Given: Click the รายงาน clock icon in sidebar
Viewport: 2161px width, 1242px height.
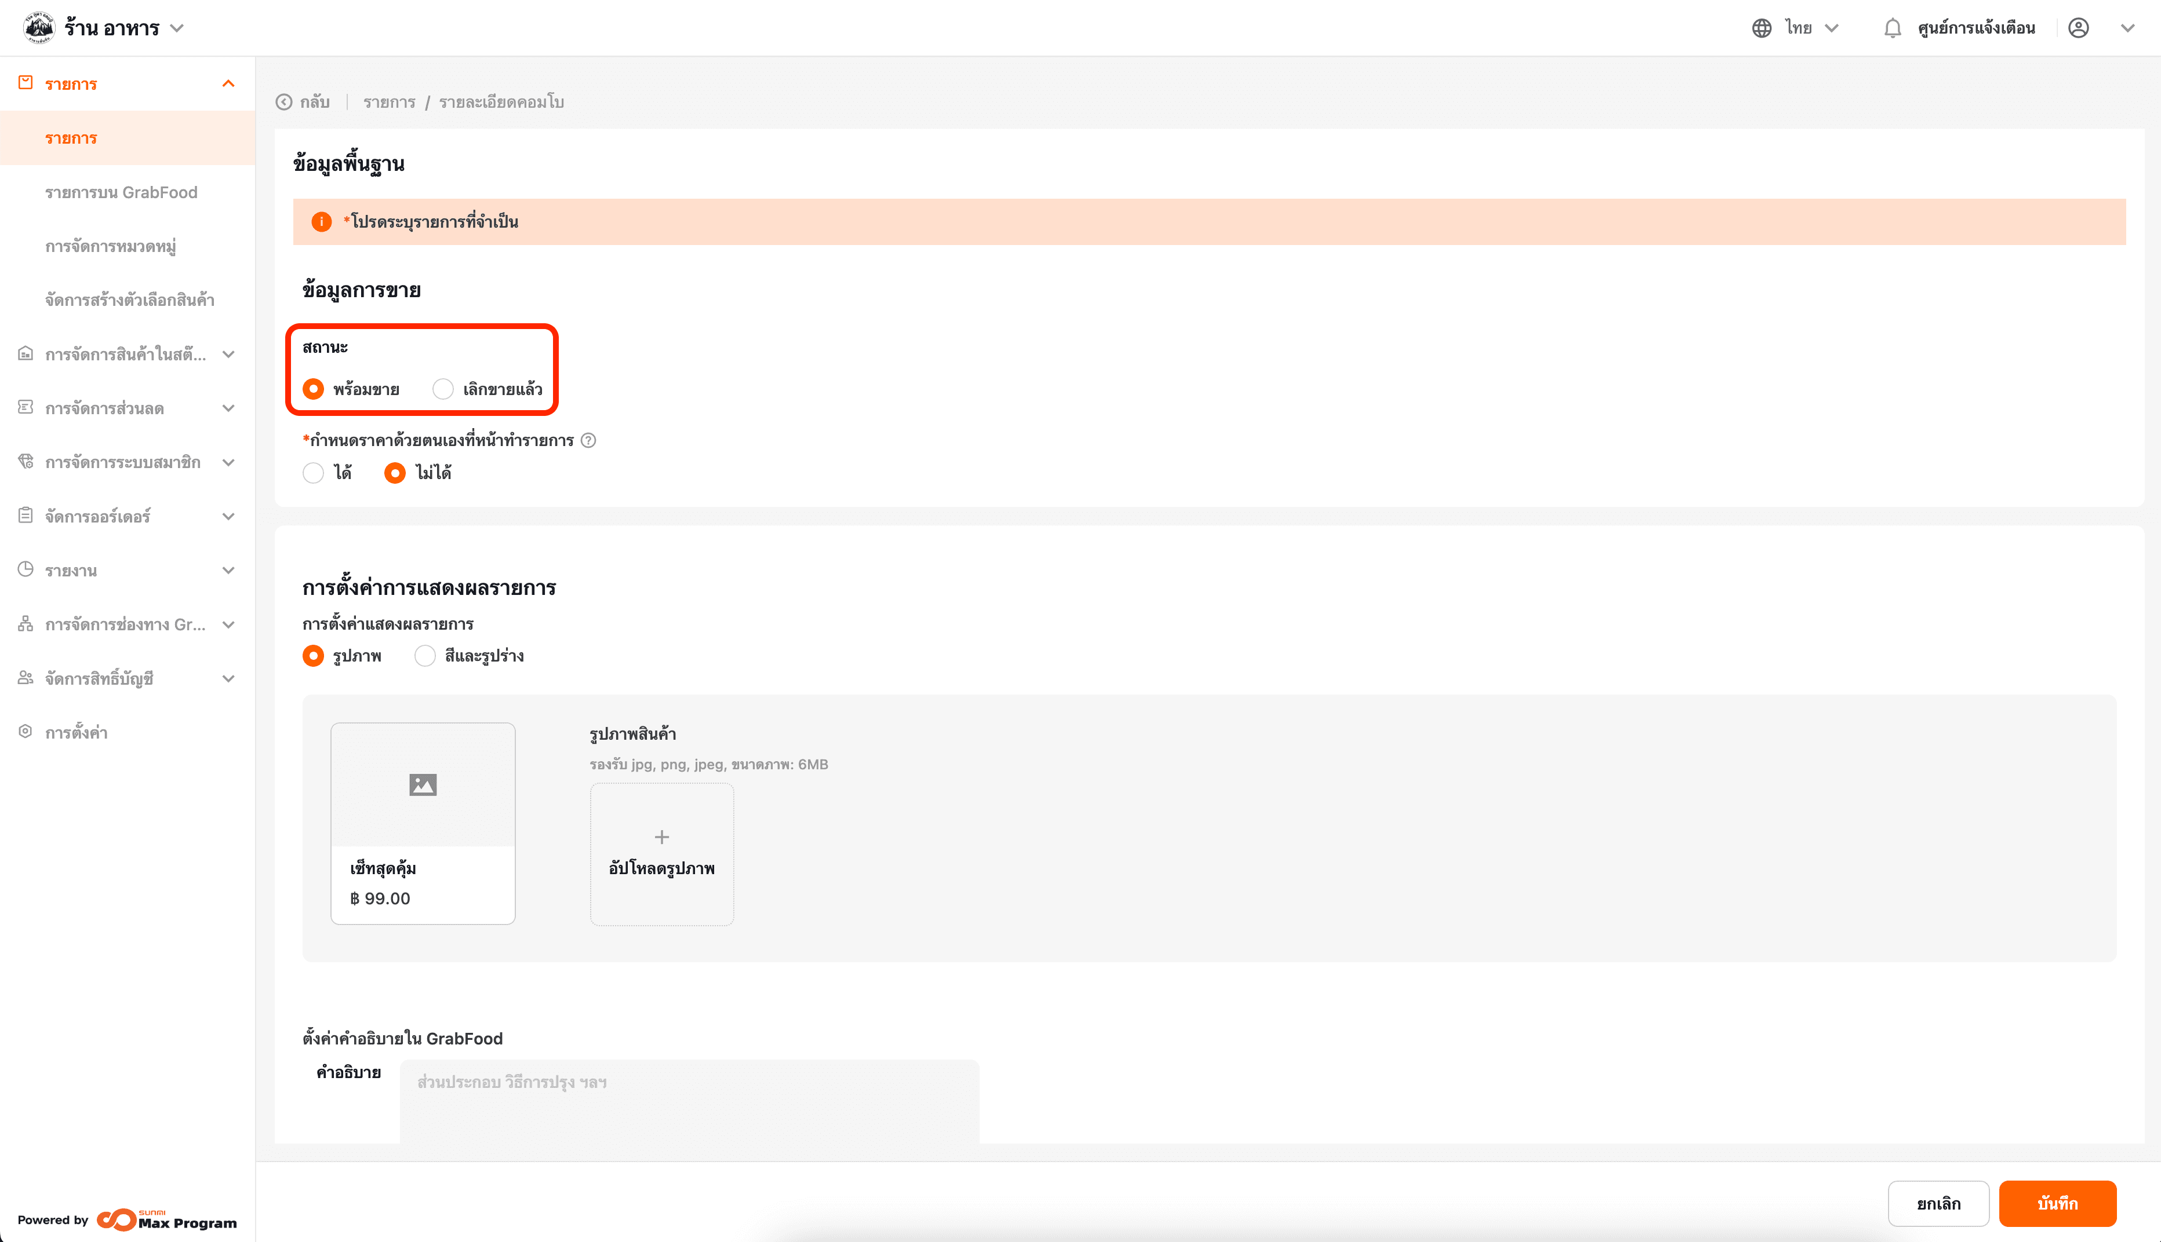Looking at the screenshot, I should pyautogui.click(x=26, y=570).
